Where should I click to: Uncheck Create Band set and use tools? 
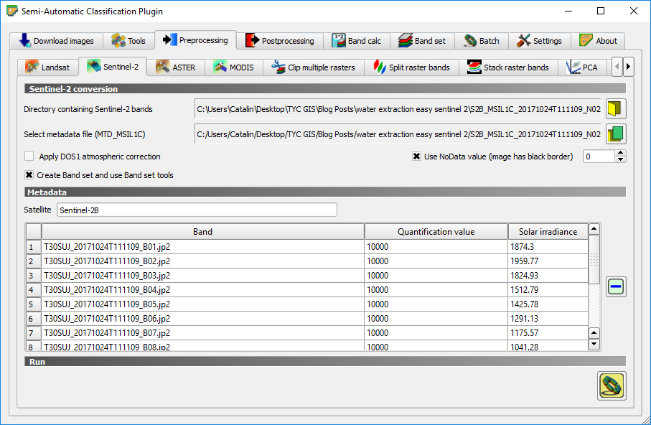pyautogui.click(x=29, y=175)
